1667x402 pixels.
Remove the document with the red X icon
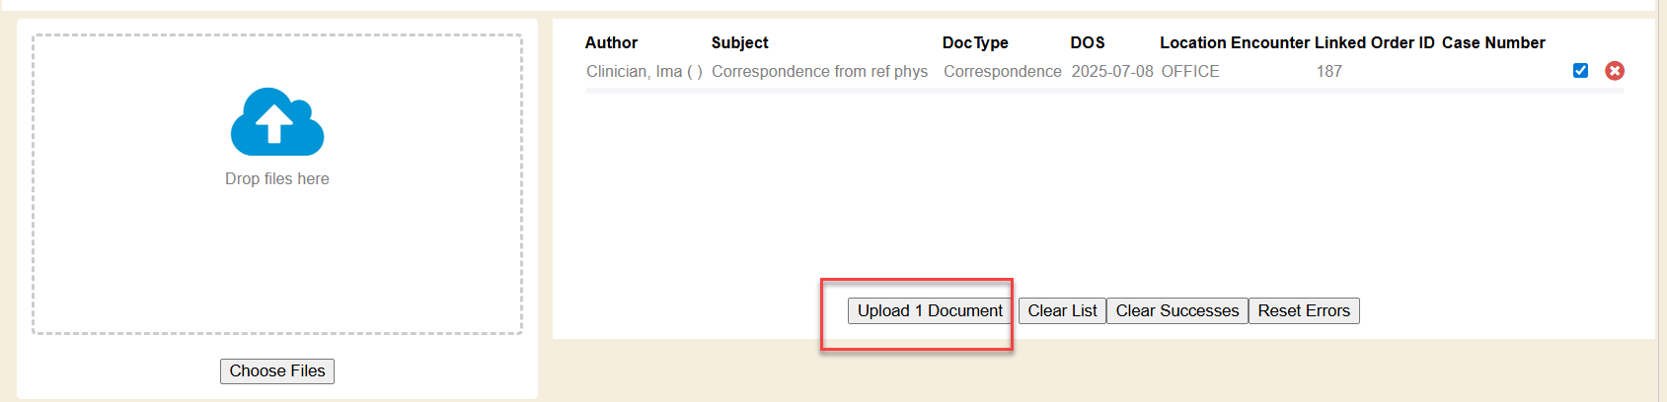[x=1615, y=71]
